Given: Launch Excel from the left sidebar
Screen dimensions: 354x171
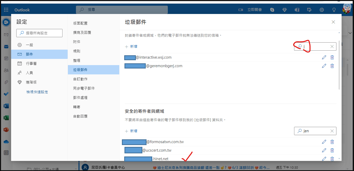Looking at the screenshot, I should (x=6, y=118).
